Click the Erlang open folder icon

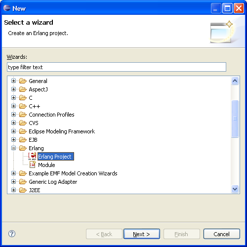coord(23,148)
